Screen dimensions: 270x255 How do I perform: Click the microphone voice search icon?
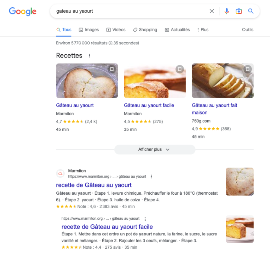coord(227,11)
